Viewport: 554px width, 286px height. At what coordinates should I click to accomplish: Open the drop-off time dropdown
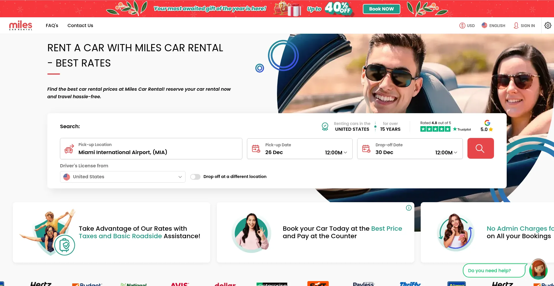tap(445, 153)
